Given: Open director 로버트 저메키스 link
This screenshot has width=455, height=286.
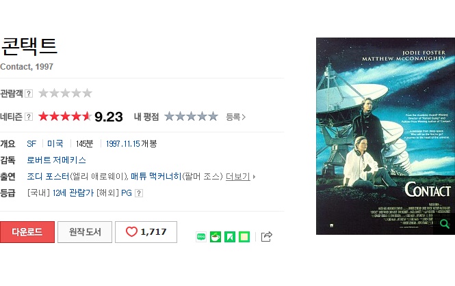Looking at the screenshot, I should pyautogui.click(x=56, y=160).
